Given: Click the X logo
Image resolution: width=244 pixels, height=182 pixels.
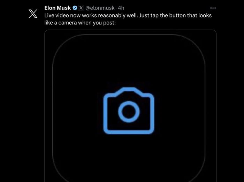Looking at the screenshot, I should coord(32,13).
